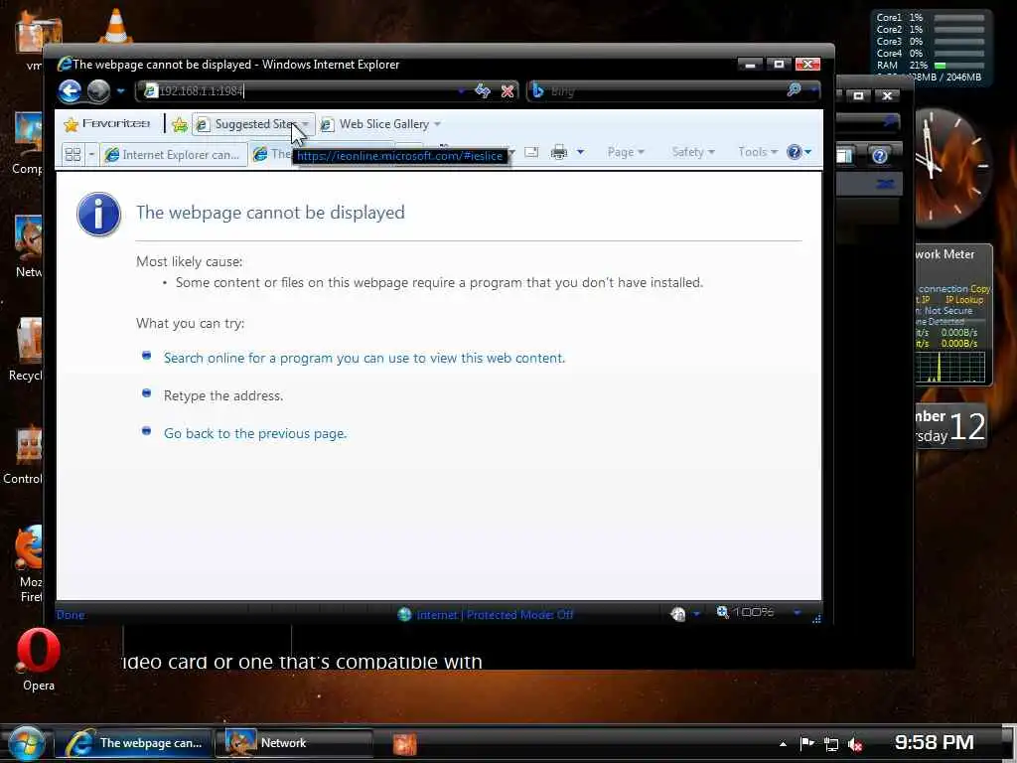The image size is (1017, 763).
Task: Open the Favorites center
Action: pyautogui.click(x=107, y=124)
